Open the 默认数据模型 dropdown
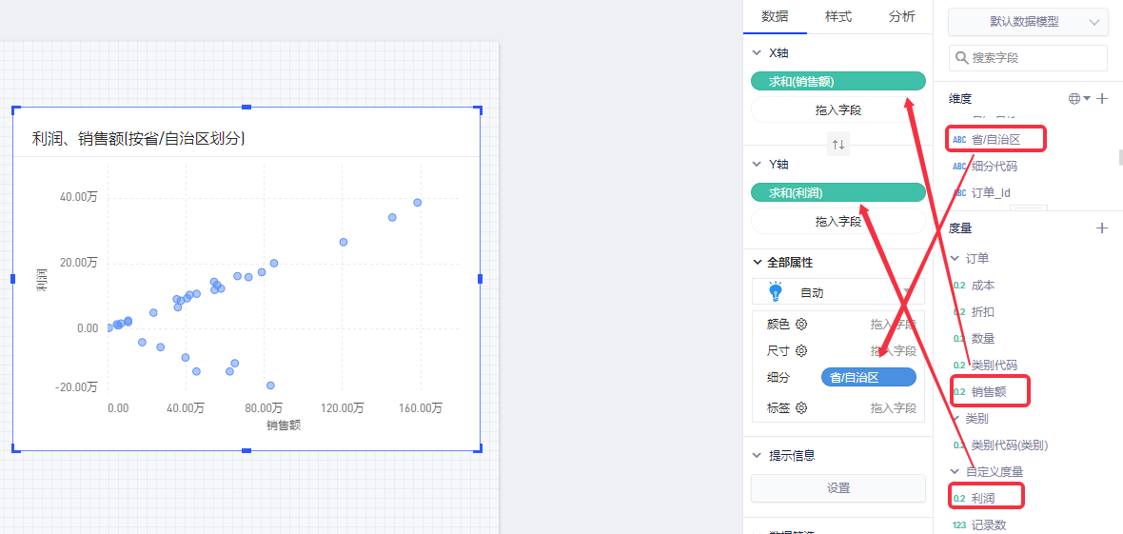Screen dimensions: 1123x534 click(1028, 22)
